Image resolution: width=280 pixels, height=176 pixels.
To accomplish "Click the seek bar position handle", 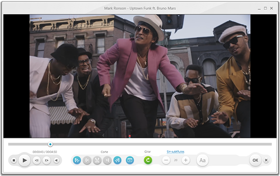I will click(51, 144).
